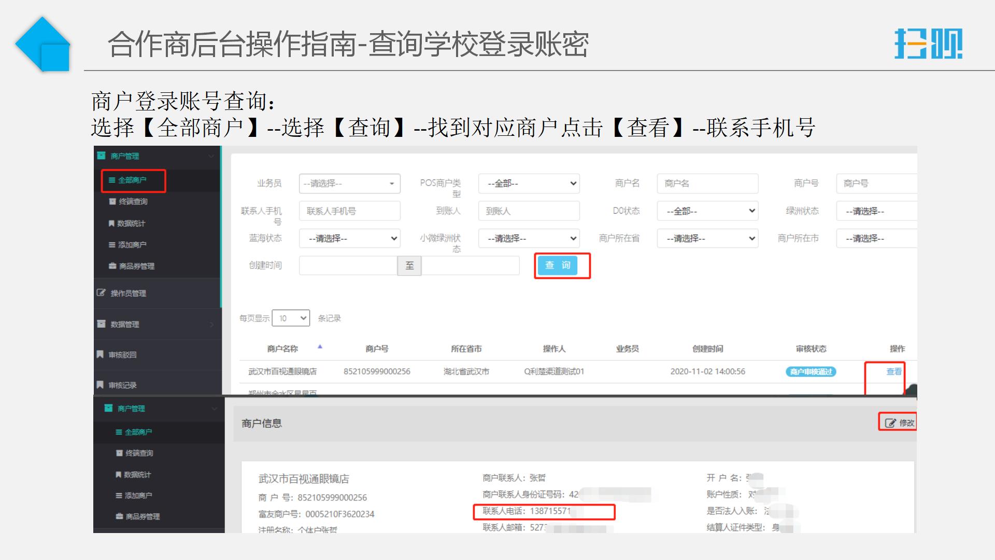995x560 pixels.
Task: Open 审核驳回 menu
Action: [x=122, y=355]
